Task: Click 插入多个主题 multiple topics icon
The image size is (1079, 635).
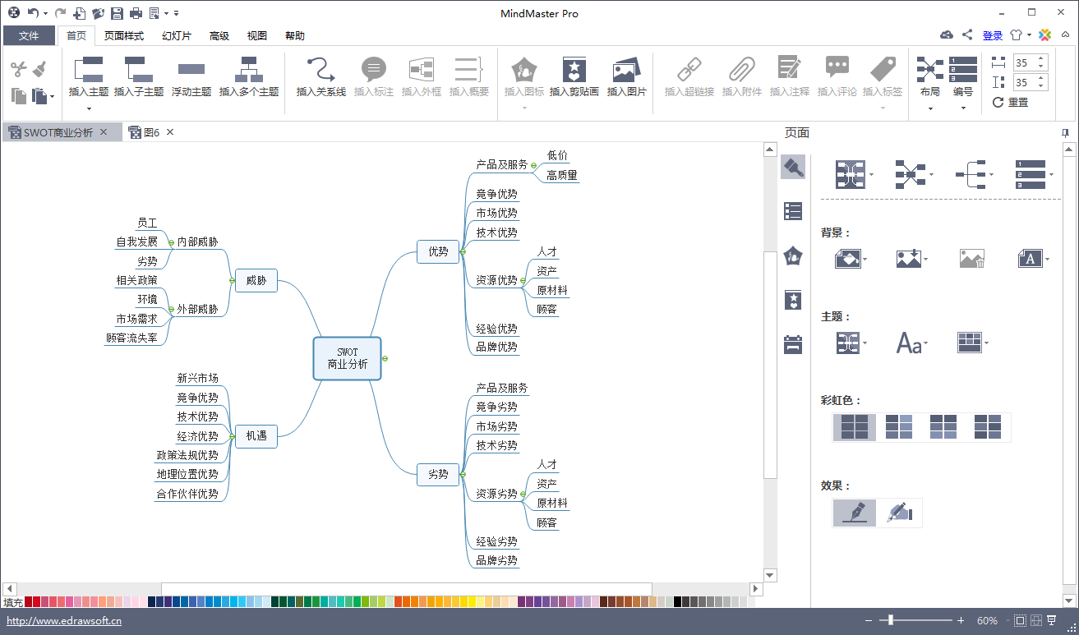Action: 249,68
